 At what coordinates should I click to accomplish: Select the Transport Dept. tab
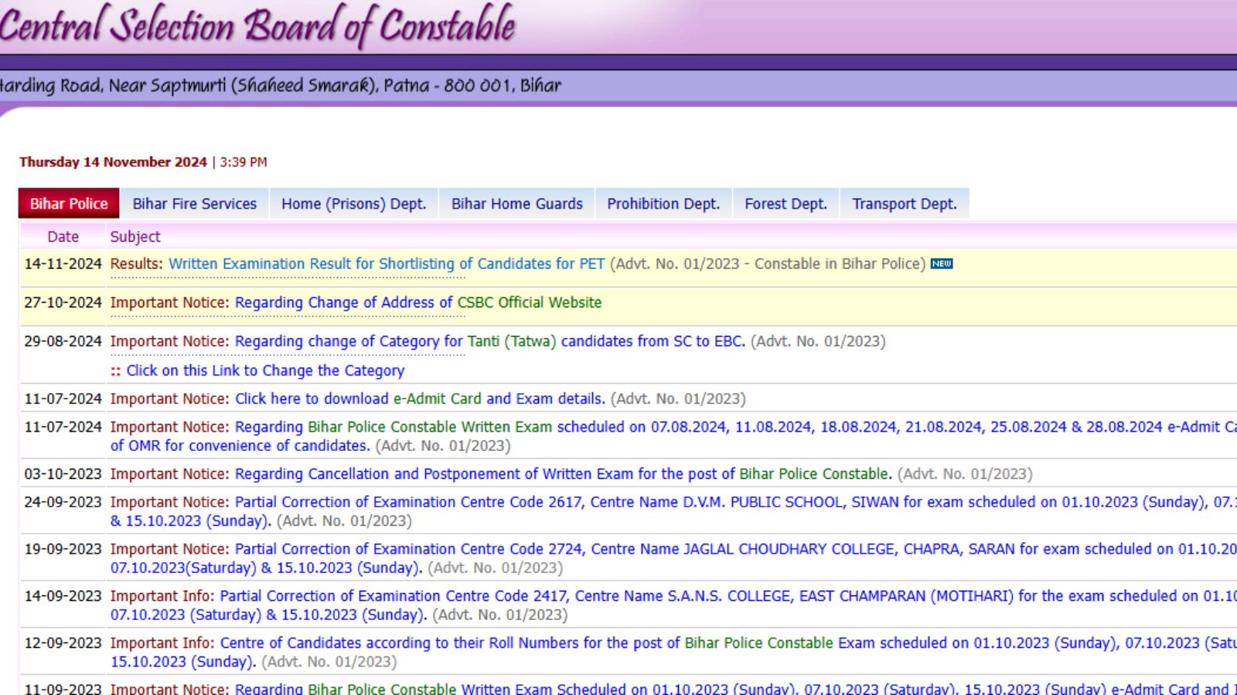click(904, 204)
